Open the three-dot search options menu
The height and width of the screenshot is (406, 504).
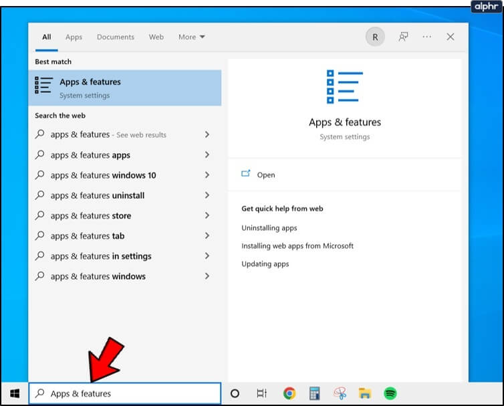coord(427,37)
